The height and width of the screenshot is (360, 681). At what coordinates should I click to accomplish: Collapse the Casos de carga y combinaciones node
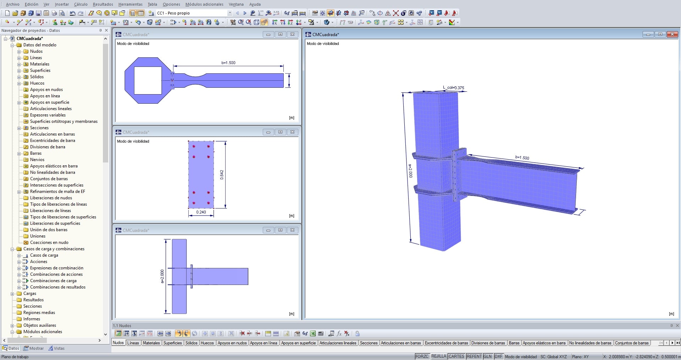pos(12,249)
